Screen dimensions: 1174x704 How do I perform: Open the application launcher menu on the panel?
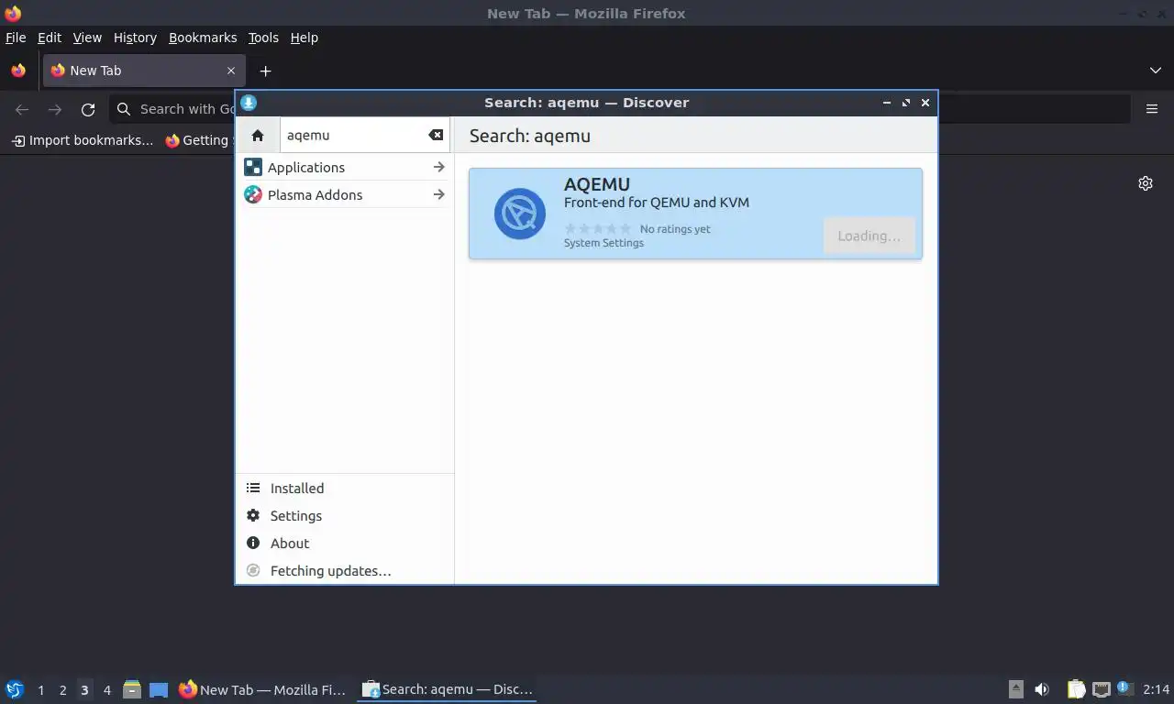[14, 689]
